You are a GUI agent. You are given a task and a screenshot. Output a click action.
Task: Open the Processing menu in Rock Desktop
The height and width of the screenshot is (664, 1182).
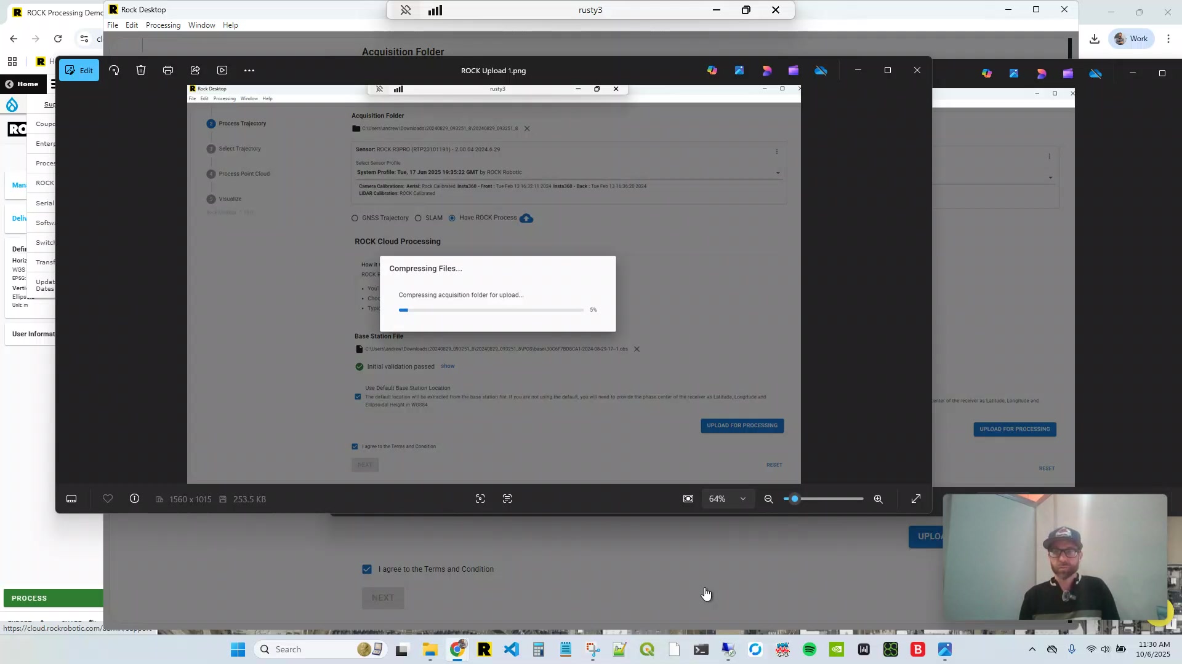coord(163,25)
